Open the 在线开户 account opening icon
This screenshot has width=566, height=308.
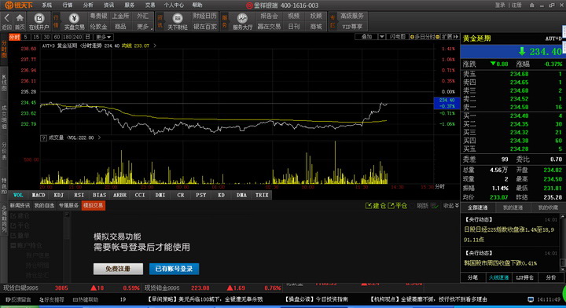click(x=39, y=18)
